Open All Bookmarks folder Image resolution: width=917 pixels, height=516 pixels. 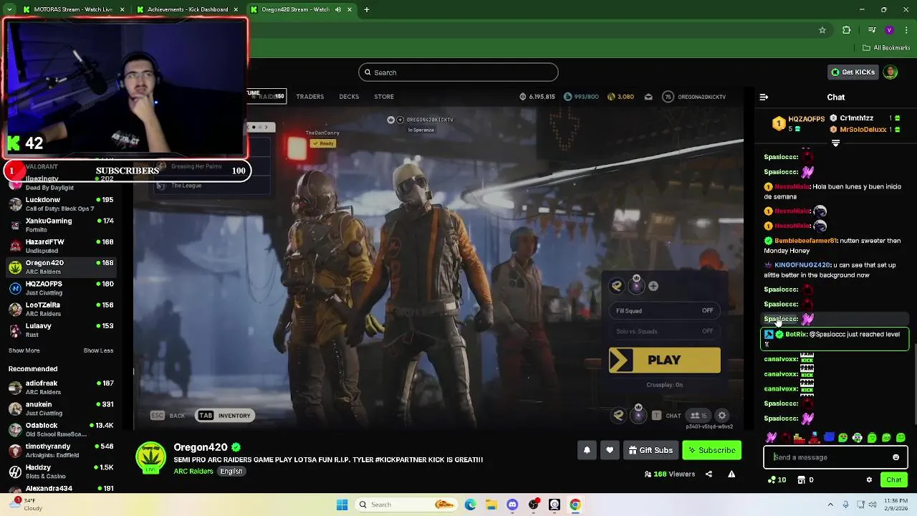pyautogui.click(x=886, y=48)
